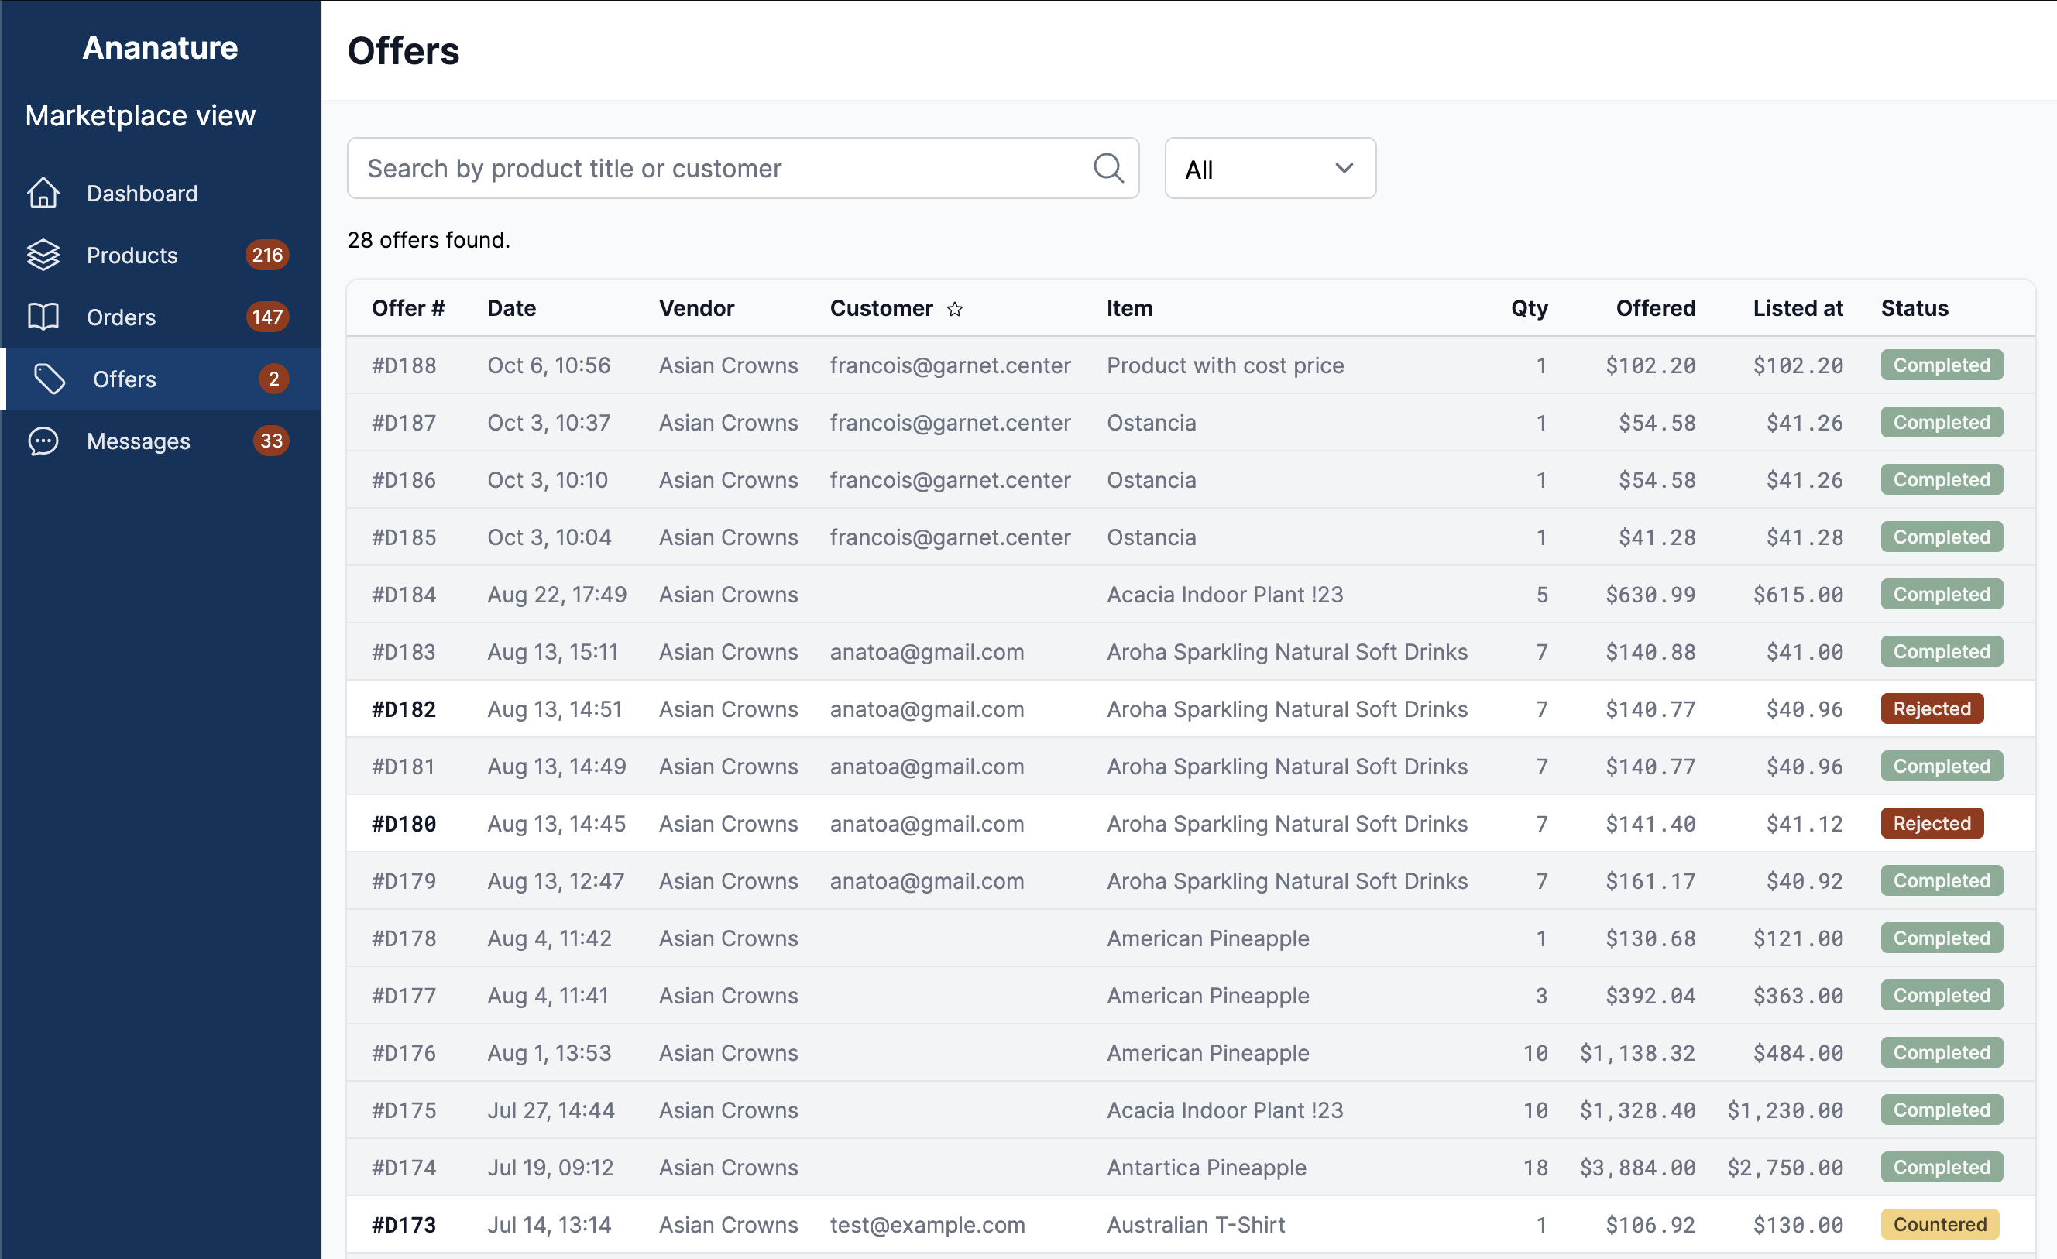Expand the filter dropdown chevron arrow

(x=1343, y=168)
